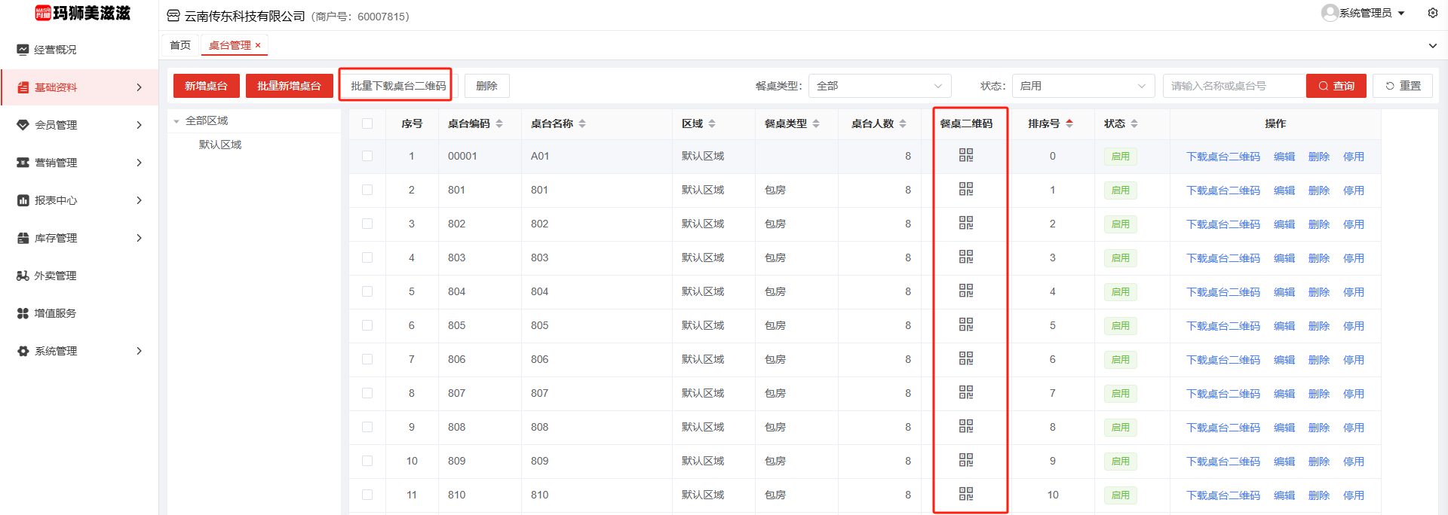Show QR code icon in row 810
Screen dimensions: 1448x515
pyautogui.click(x=966, y=494)
